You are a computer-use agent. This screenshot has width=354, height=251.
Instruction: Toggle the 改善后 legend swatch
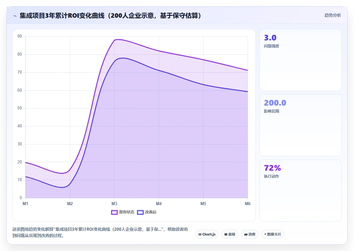click(x=140, y=212)
